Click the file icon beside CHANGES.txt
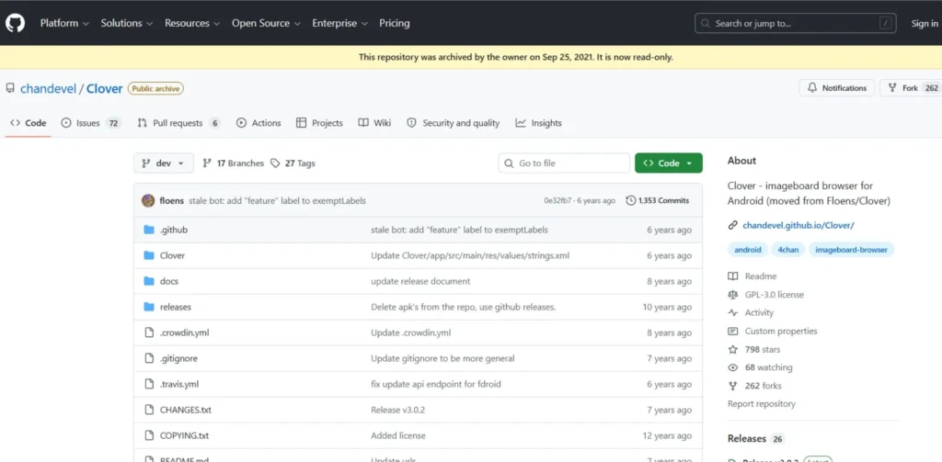The width and height of the screenshot is (942, 462). pos(149,410)
